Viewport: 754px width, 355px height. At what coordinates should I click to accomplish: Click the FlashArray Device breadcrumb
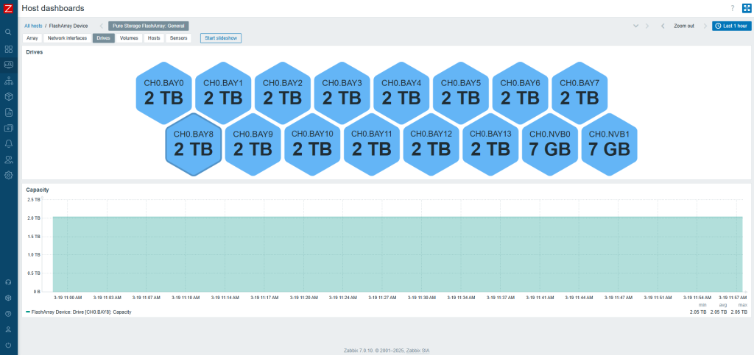pos(68,26)
